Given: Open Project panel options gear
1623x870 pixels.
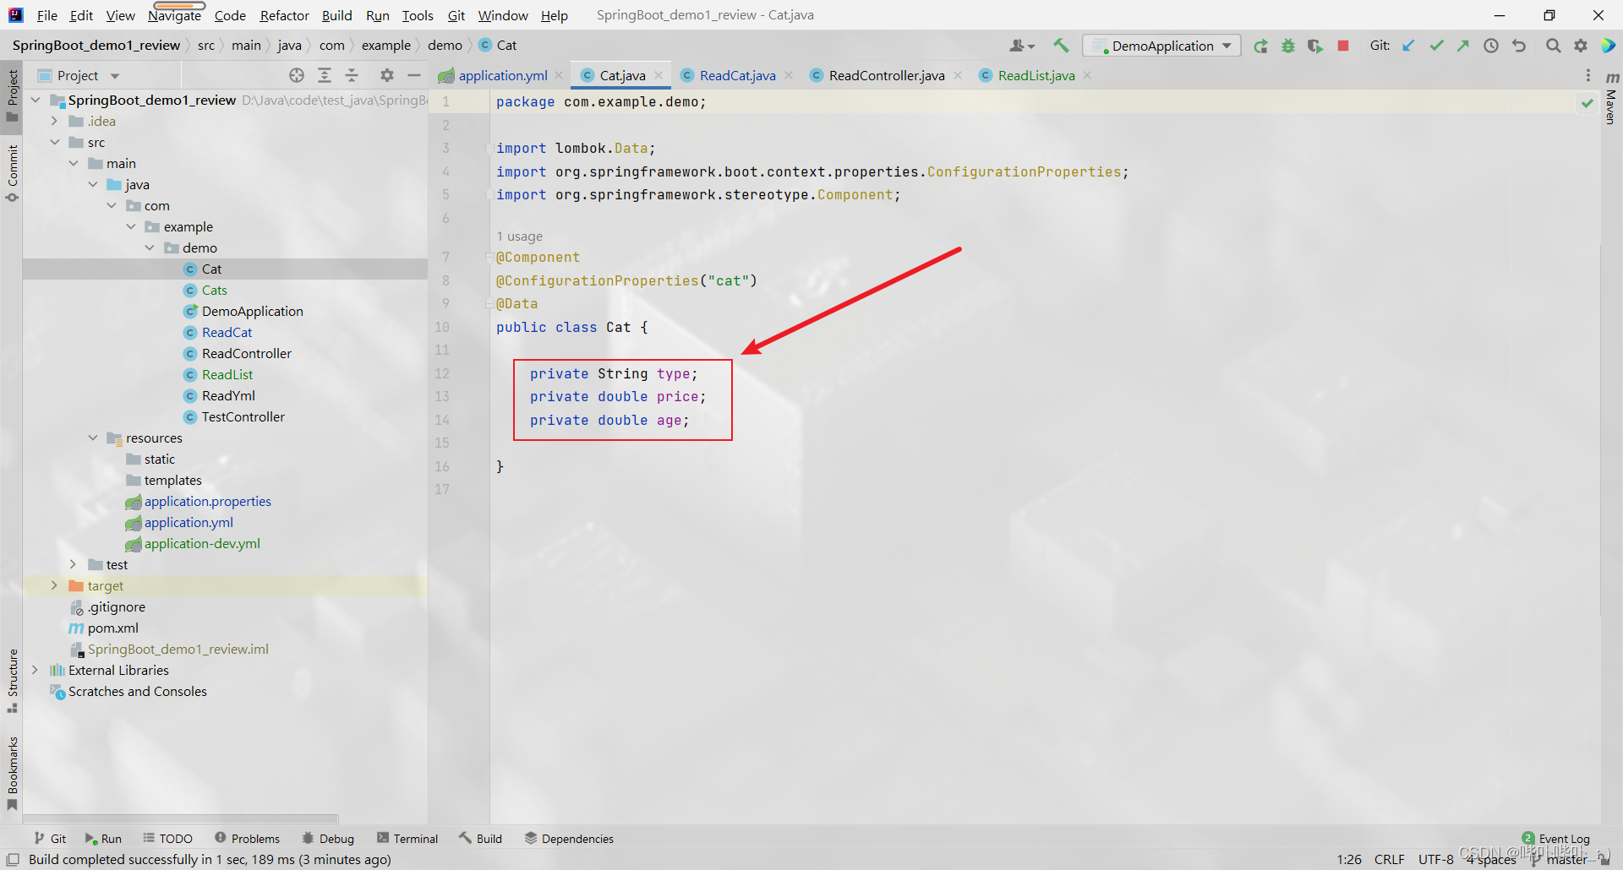Looking at the screenshot, I should tap(387, 75).
